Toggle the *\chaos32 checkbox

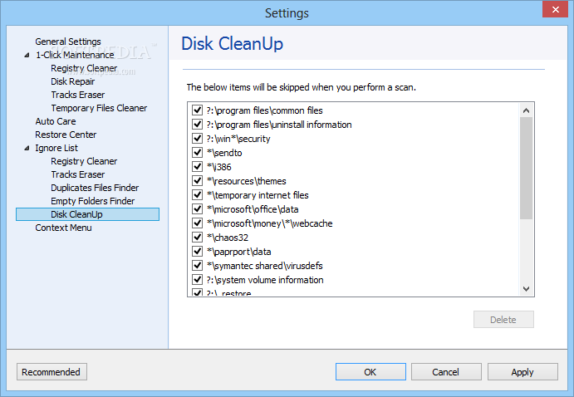coord(198,237)
